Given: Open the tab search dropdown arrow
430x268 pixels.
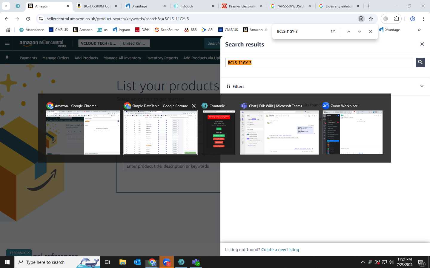Looking at the screenshot, I should tap(6, 6).
